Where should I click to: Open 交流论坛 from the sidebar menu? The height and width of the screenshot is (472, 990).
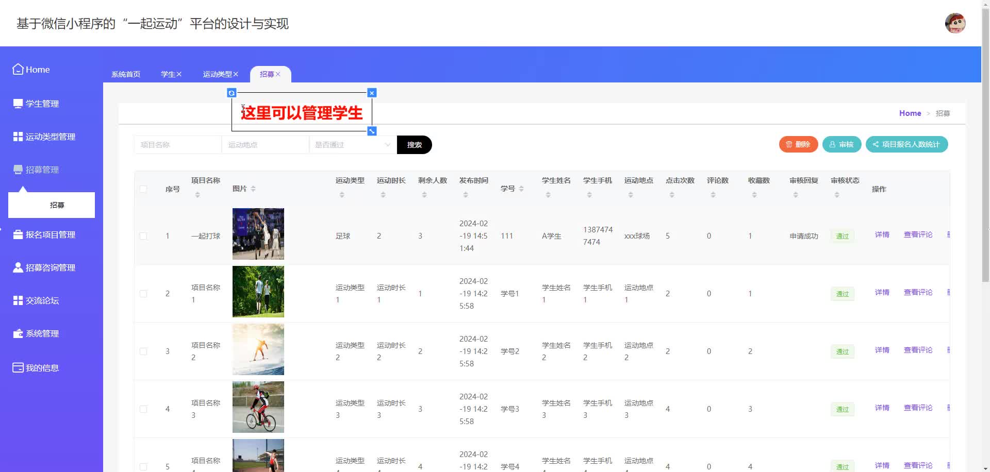coord(42,300)
